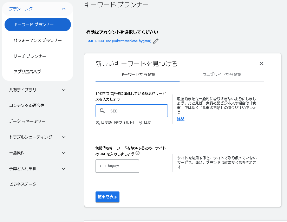Collapse the プランニング section
287x222 pixels.
click(63, 9)
